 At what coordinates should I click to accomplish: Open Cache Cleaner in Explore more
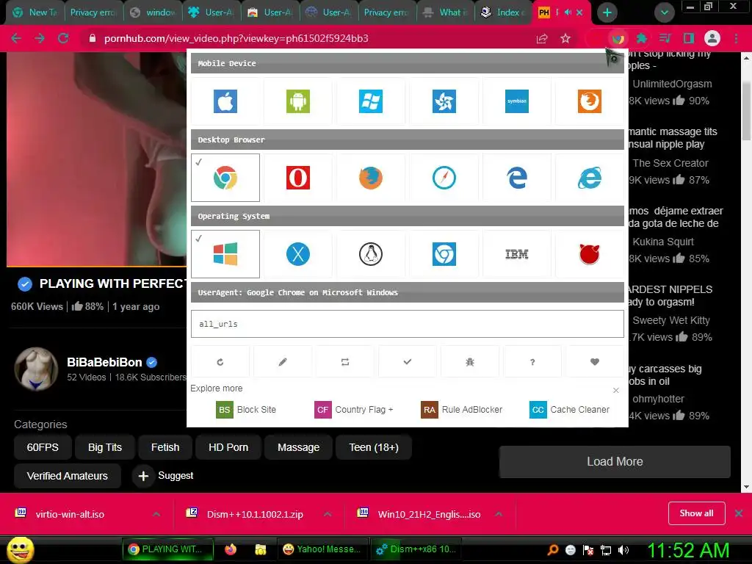tap(570, 410)
